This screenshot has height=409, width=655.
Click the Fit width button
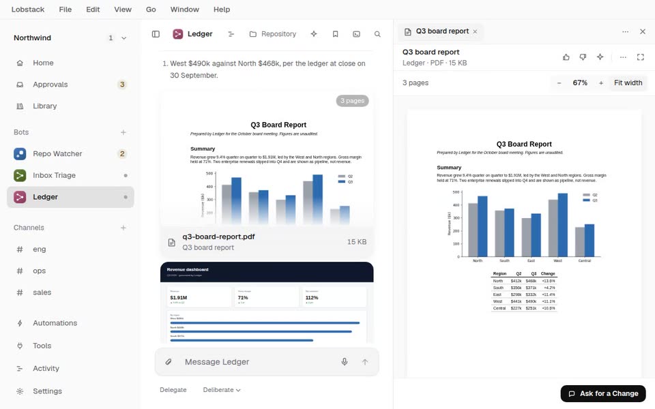pyautogui.click(x=628, y=82)
